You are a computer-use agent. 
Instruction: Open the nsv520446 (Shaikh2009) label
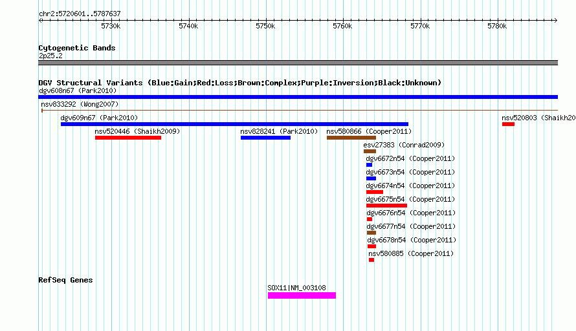click(137, 131)
